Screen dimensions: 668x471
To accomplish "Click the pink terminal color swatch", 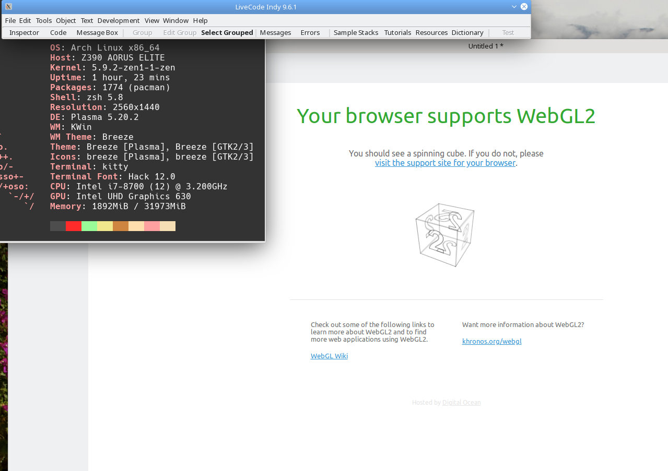I will (152, 226).
